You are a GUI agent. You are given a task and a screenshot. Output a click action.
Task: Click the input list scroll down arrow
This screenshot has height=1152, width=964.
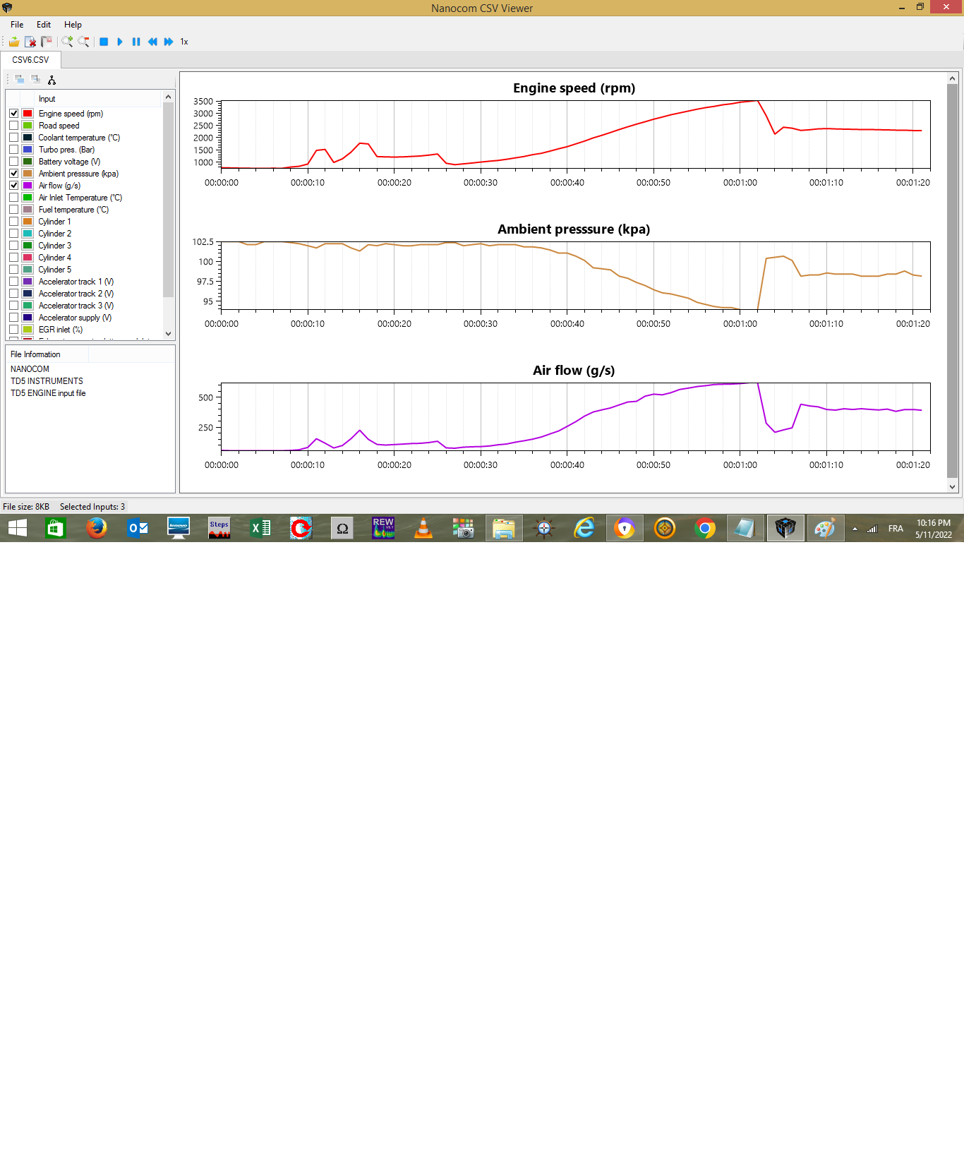168,333
